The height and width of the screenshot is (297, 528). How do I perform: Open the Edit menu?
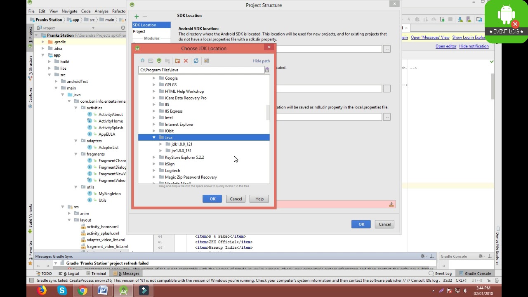42,11
